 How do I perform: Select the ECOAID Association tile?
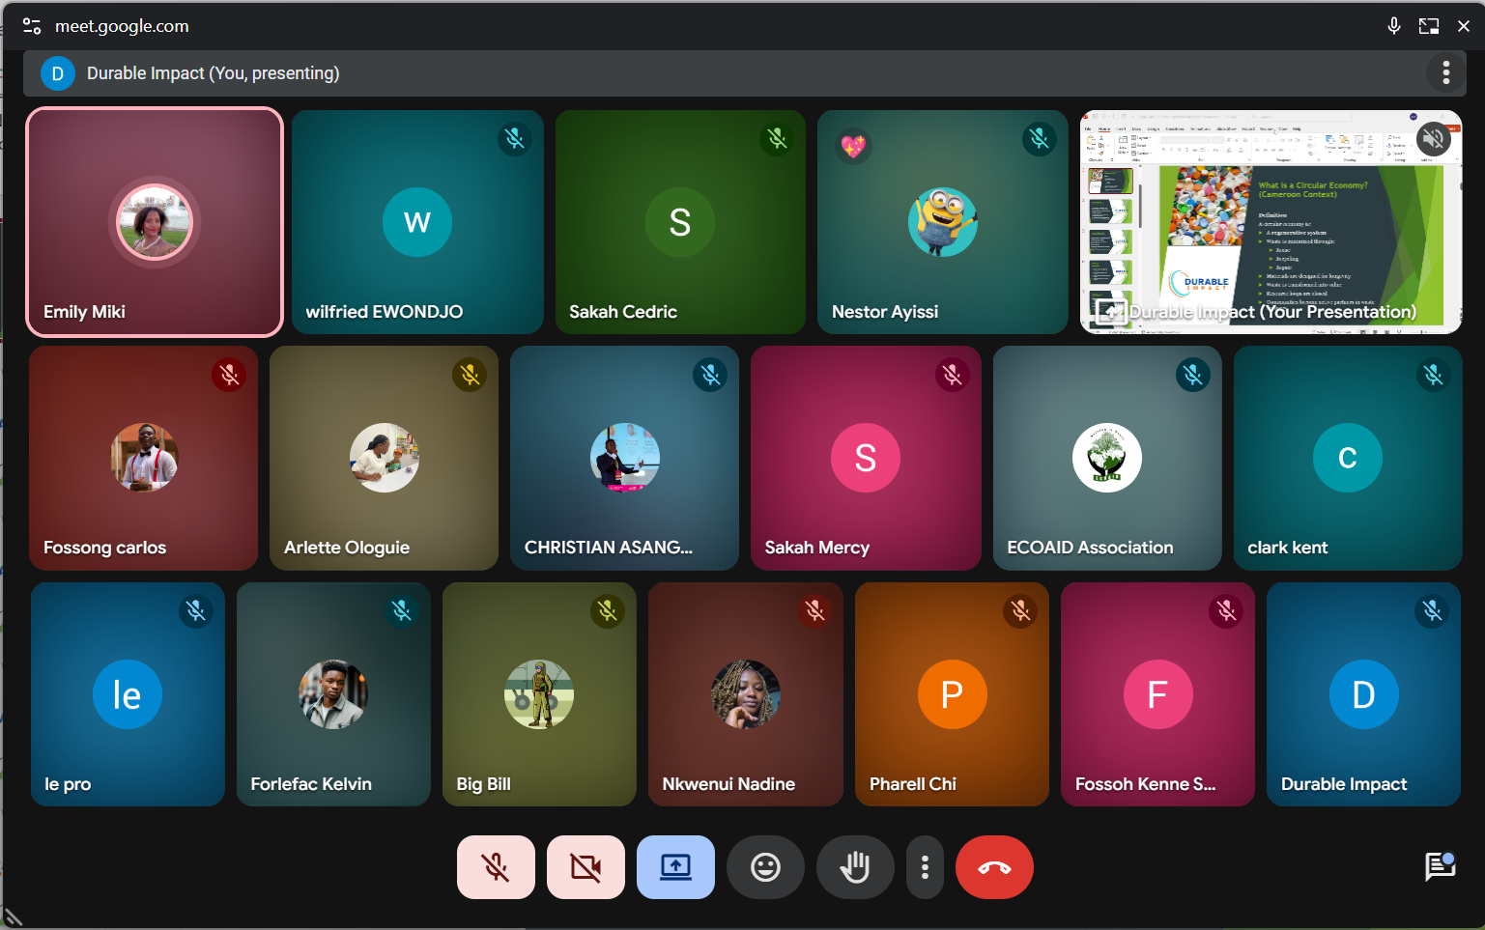click(x=1106, y=458)
